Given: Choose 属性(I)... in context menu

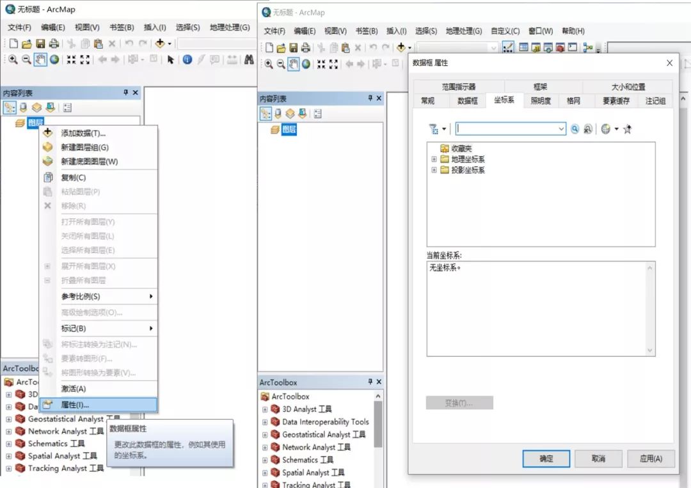Looking at the screenshot, I should [99, 405].
